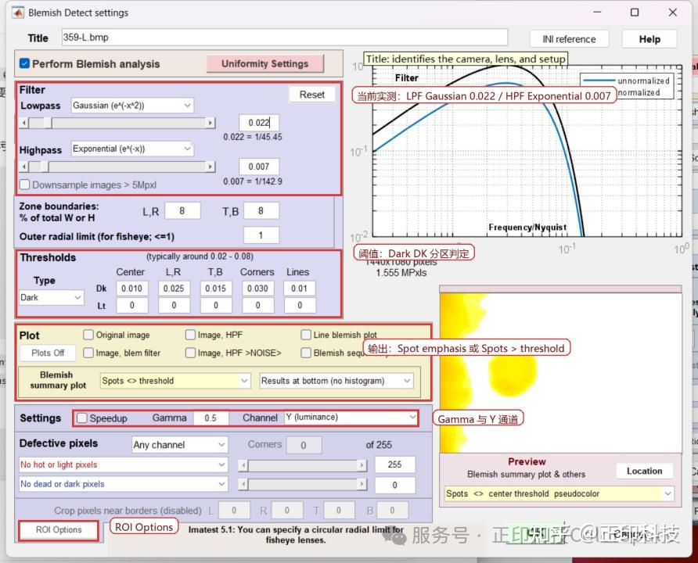
Task: Open Channel Y (luminance) dropdown
Action: [351, 418]
